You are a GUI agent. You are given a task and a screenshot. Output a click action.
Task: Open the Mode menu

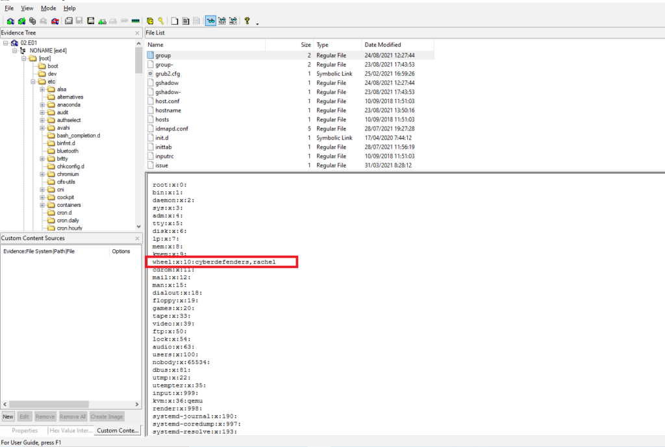tap(48, 8)
